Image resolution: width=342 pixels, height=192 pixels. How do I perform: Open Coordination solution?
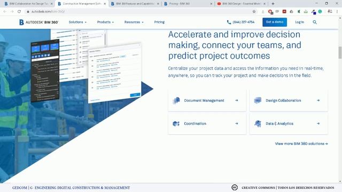click(x=207, y=123)
